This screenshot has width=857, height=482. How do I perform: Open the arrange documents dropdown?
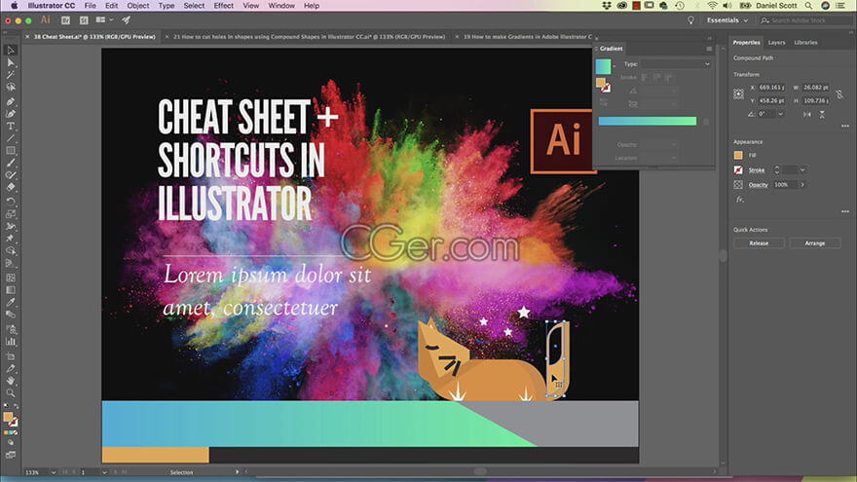(x=104, y=20)
